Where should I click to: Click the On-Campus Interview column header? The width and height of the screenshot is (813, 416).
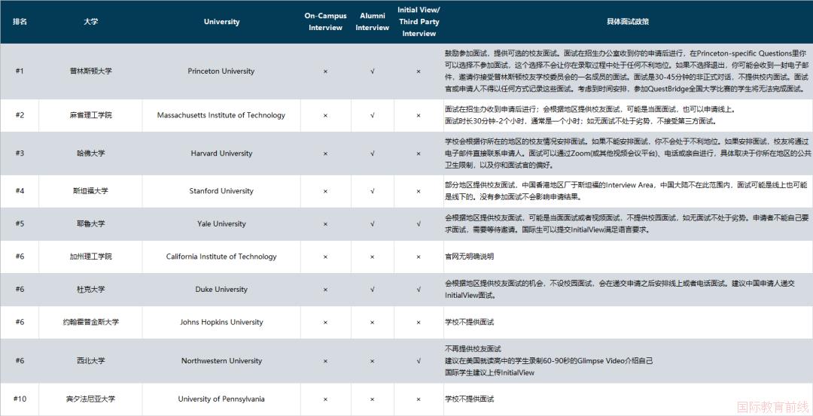coord(325,22)
